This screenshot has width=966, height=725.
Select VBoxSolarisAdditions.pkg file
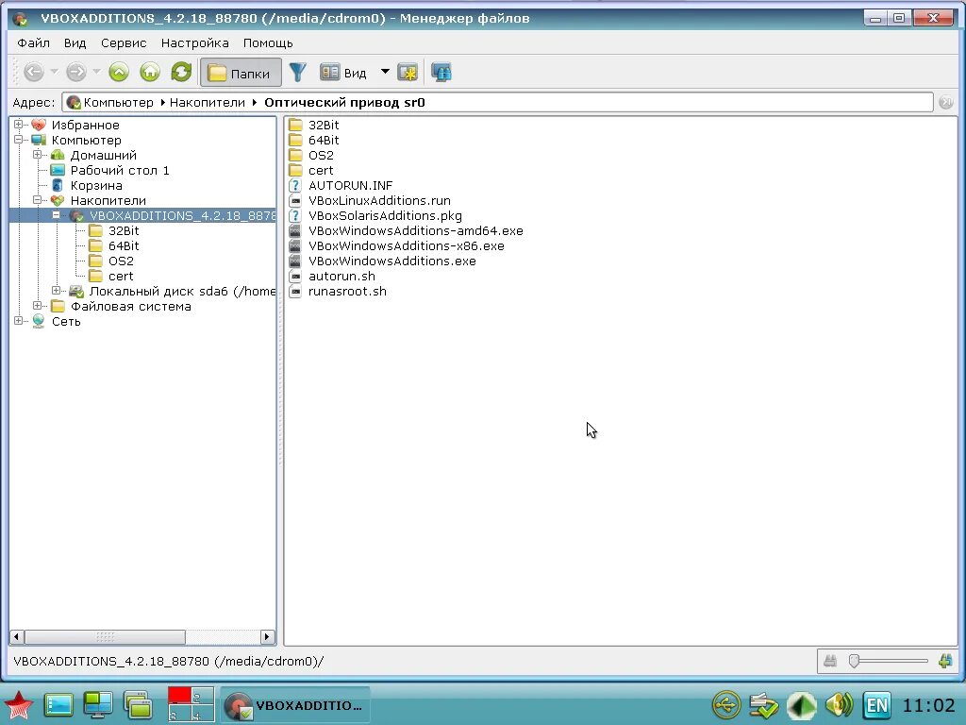[x=385, y=216]
